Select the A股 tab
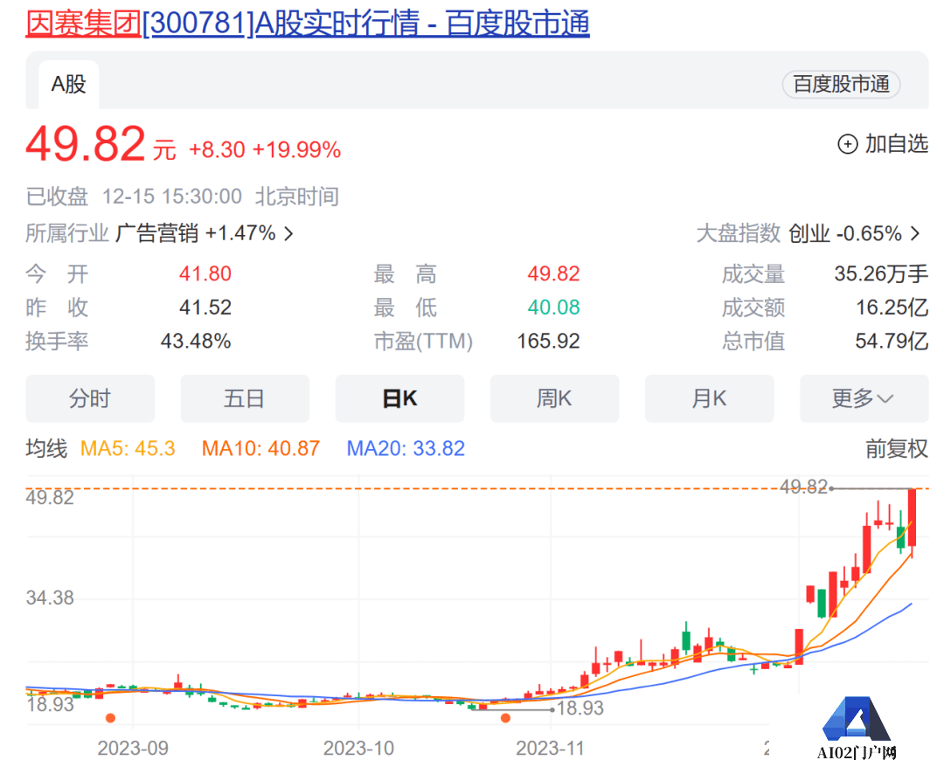Image resolution: width=944 pixels, height=760 pixels. (69, 84)
